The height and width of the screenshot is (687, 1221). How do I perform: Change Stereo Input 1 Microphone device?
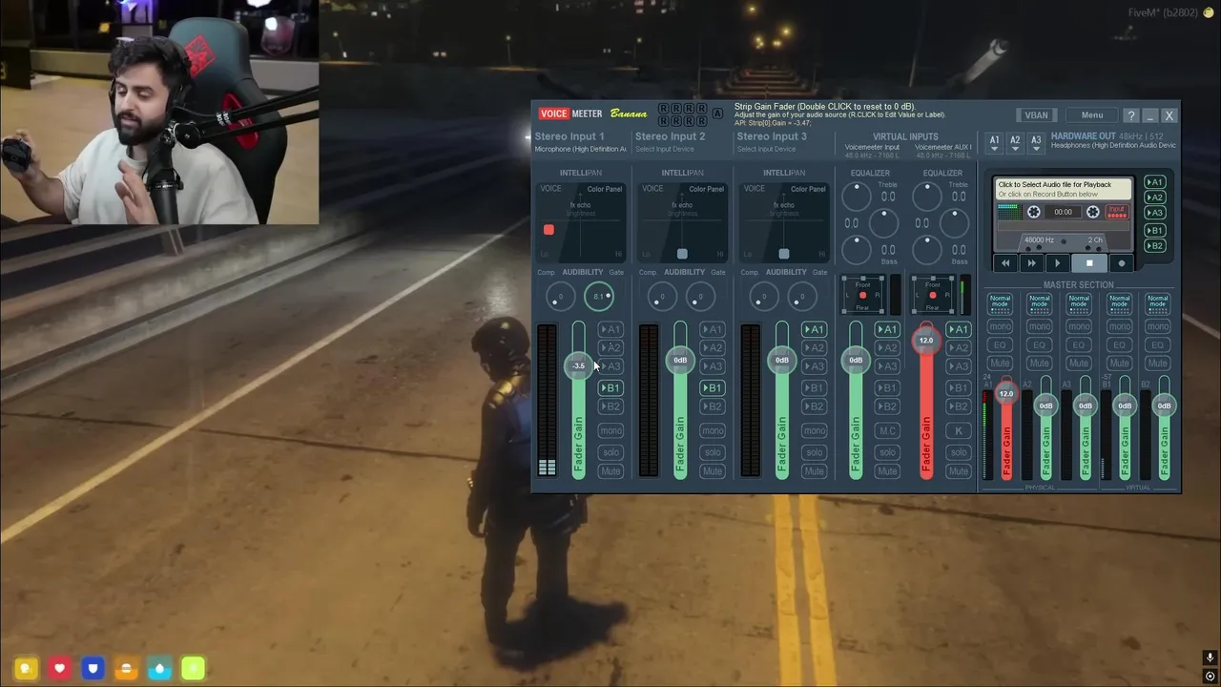[x=580, y=149]
